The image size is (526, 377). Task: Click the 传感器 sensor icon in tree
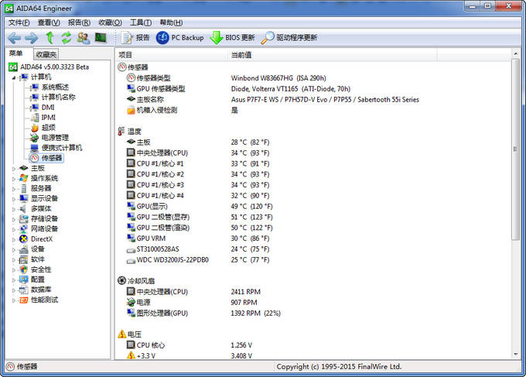[35, 158]
